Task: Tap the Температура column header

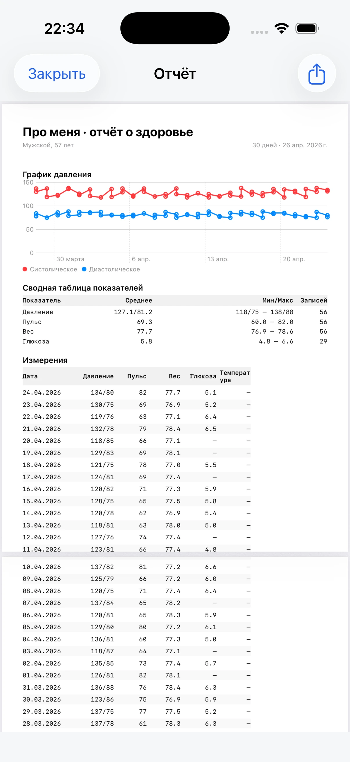Action: click(x=234, y=376)
